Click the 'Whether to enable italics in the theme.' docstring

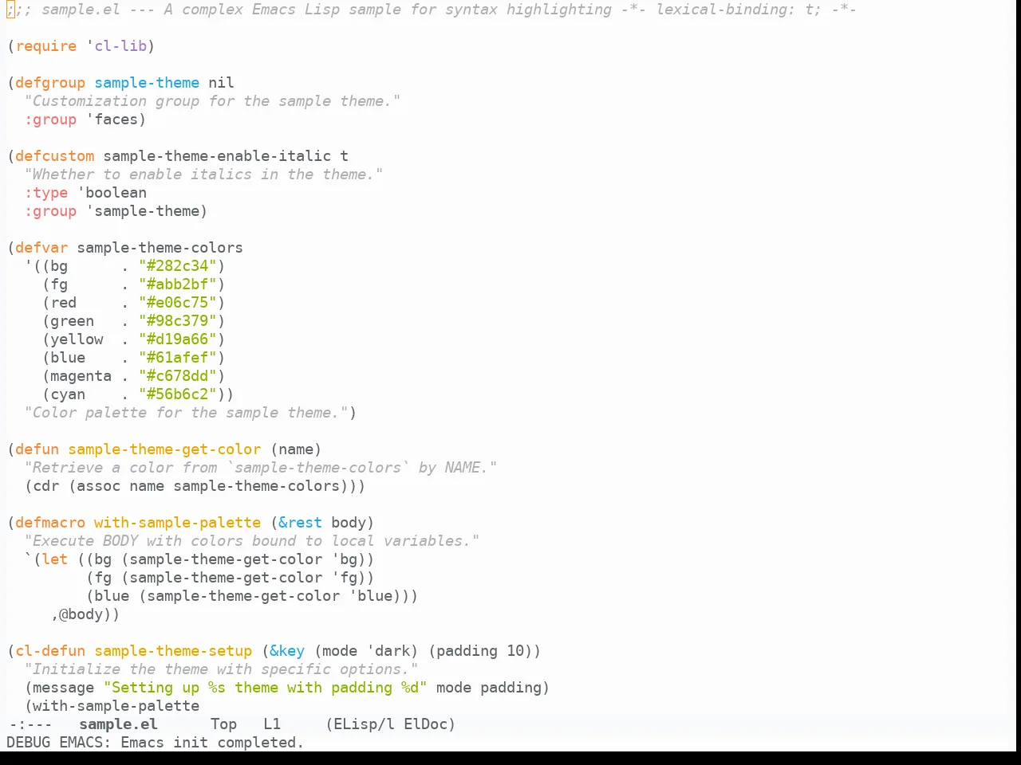[x=203, y=175]
